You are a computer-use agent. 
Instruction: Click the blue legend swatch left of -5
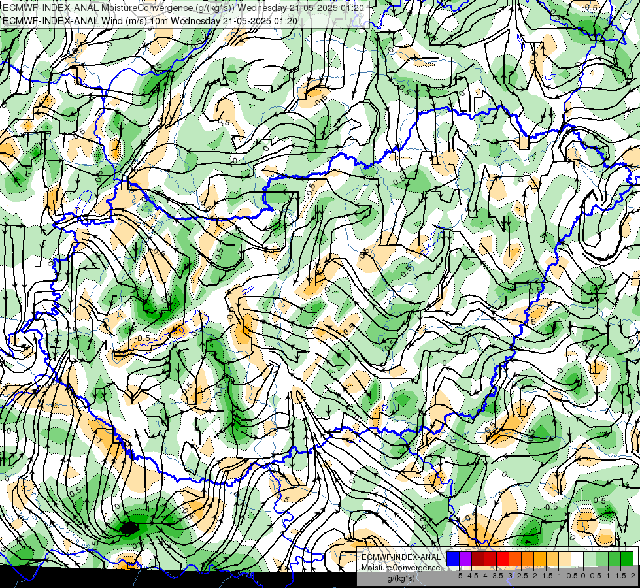453,559
